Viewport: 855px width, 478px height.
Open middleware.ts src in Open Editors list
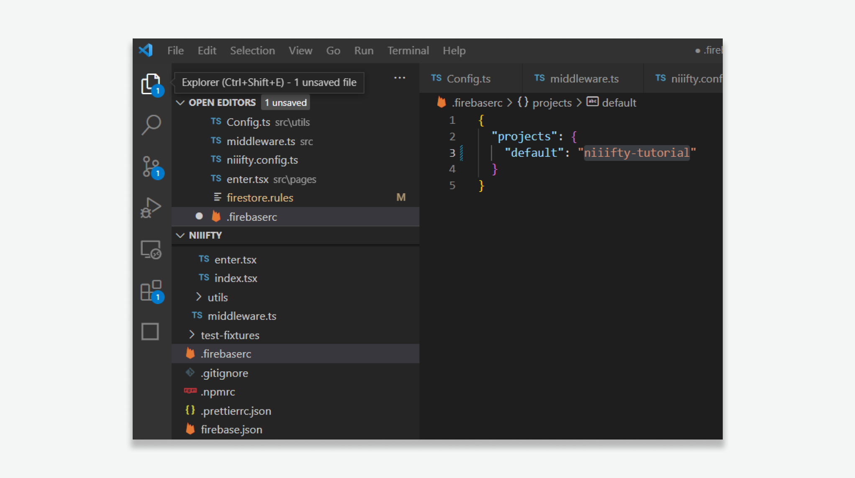(x=295, y=141)
